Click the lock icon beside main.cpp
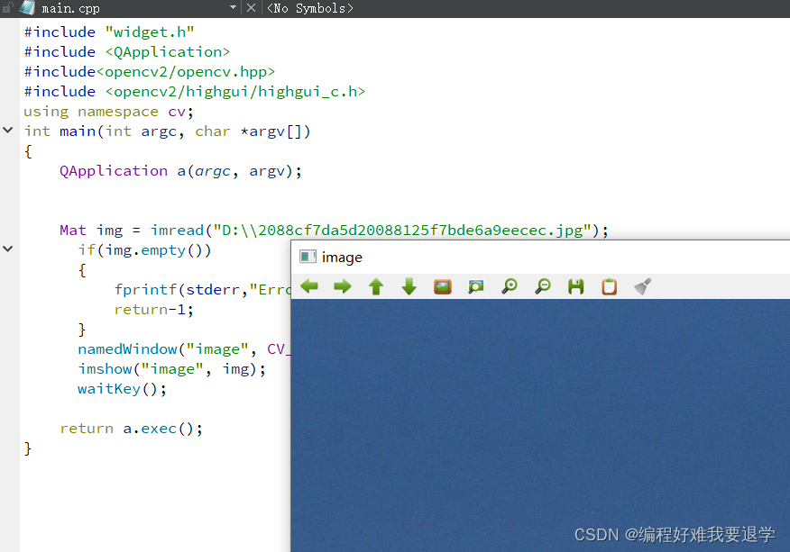Screen dimensions: 790x552 point(7,8)
